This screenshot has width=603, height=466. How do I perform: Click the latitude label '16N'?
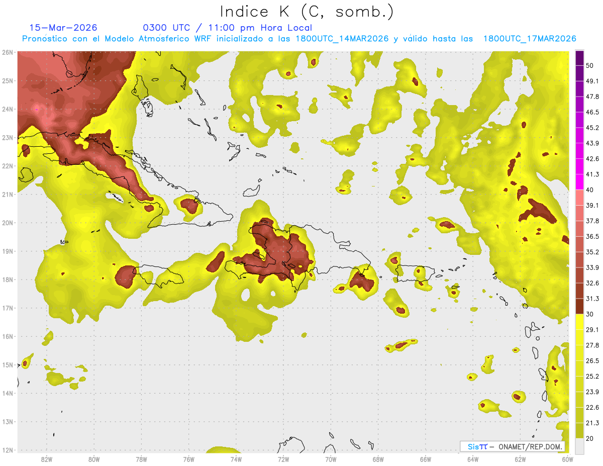pyautogui.click(x=8, y=336)
